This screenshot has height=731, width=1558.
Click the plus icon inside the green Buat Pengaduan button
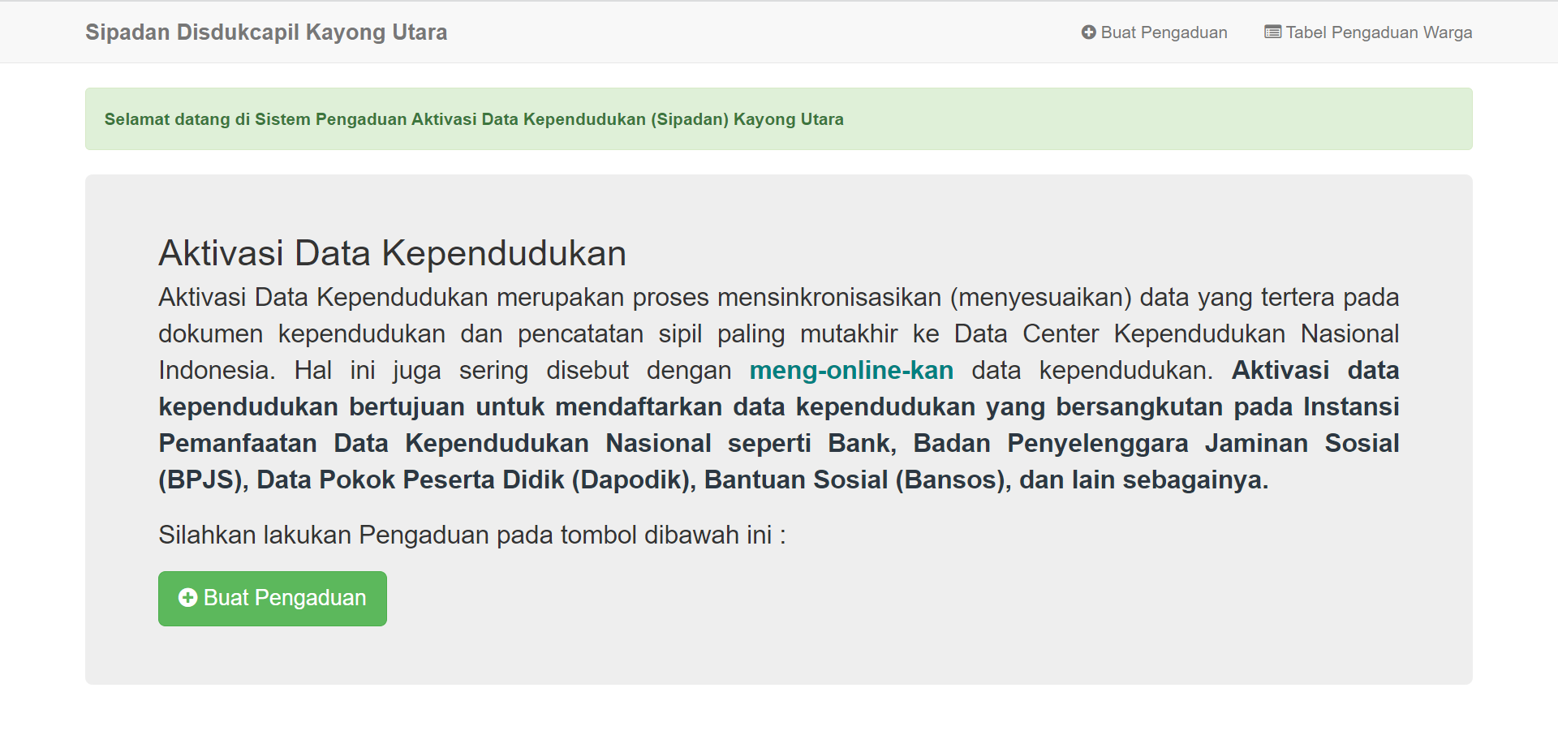coord(187,598)
